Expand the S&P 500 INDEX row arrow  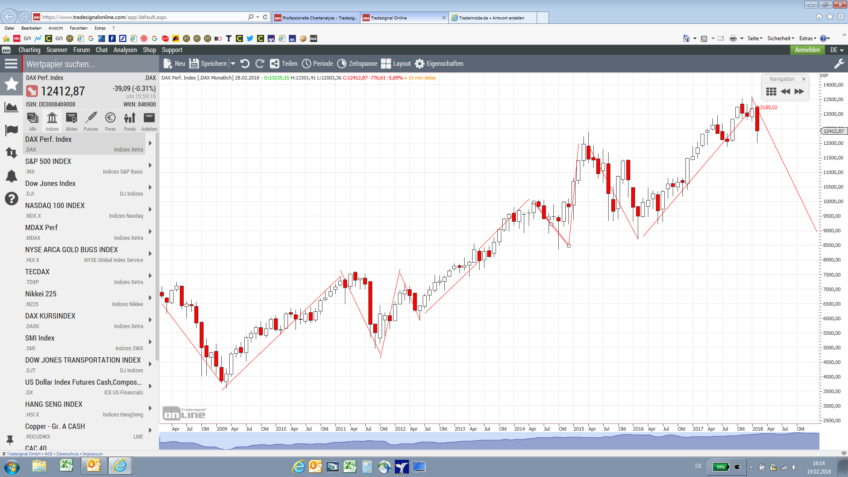(150, 165)
